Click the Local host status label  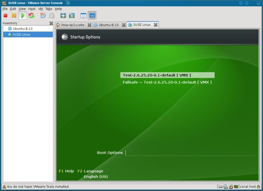click(248, 186)
